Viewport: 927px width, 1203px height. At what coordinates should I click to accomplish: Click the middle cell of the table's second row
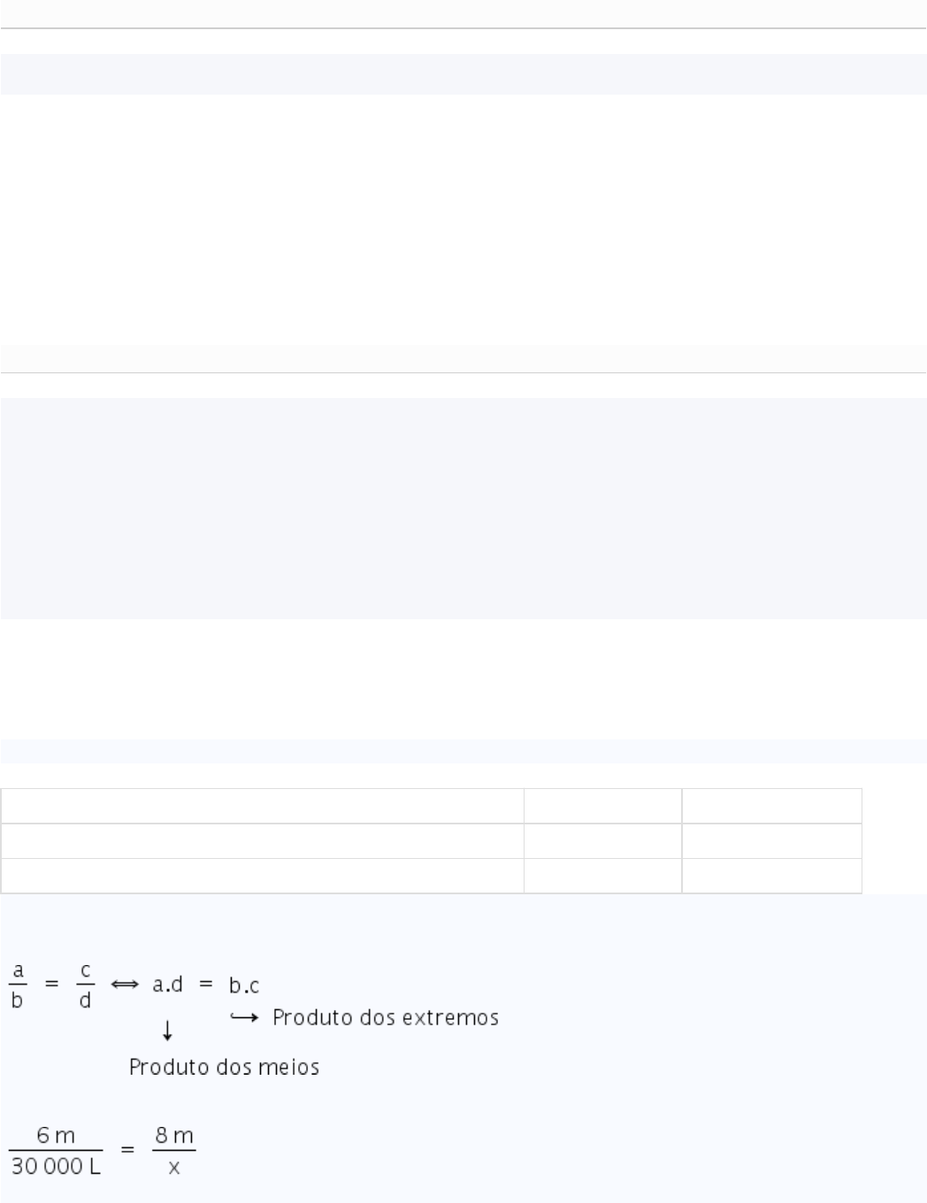(602, 840)
